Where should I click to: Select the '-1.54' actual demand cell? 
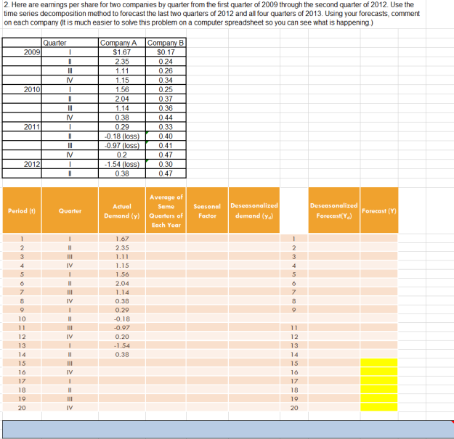tap(122, 345)
